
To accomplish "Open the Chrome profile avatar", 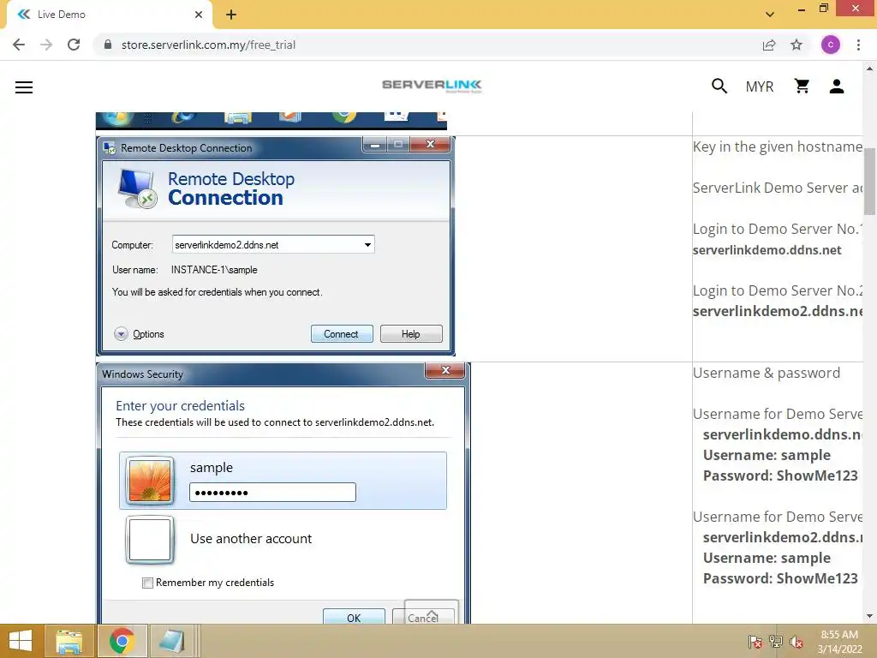I will (x=831, y=45).
